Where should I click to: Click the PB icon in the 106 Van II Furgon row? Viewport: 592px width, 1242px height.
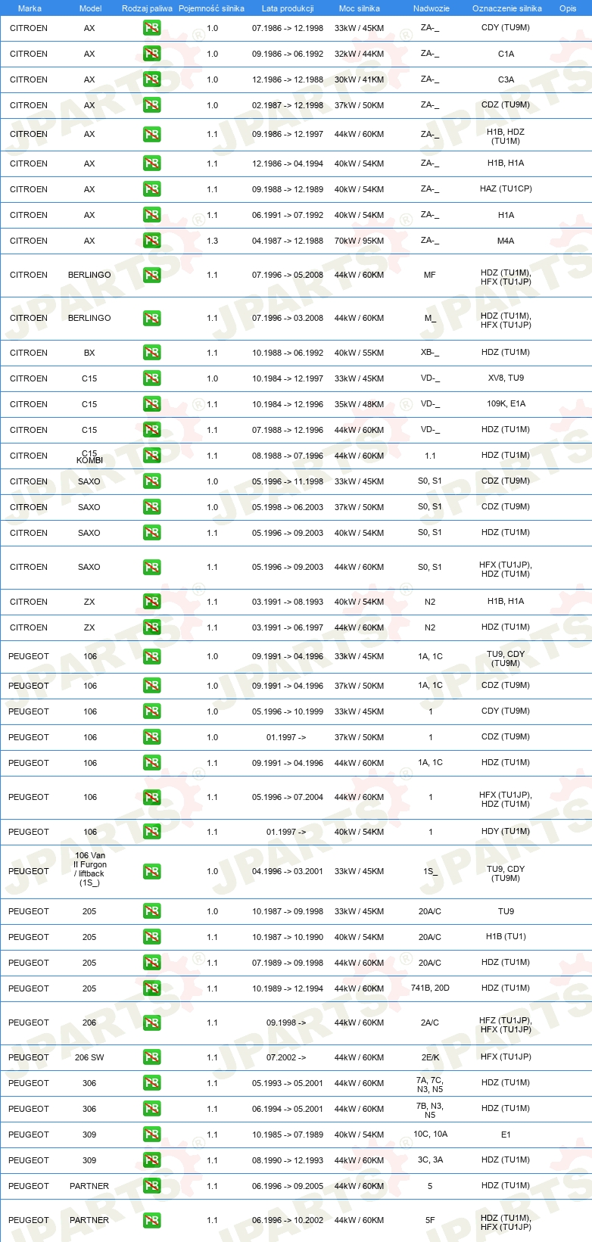click(x=151, y=872)
